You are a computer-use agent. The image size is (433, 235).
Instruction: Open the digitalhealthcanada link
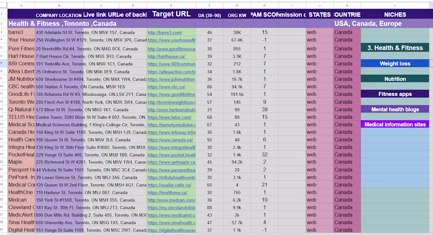tap(172, 230)
